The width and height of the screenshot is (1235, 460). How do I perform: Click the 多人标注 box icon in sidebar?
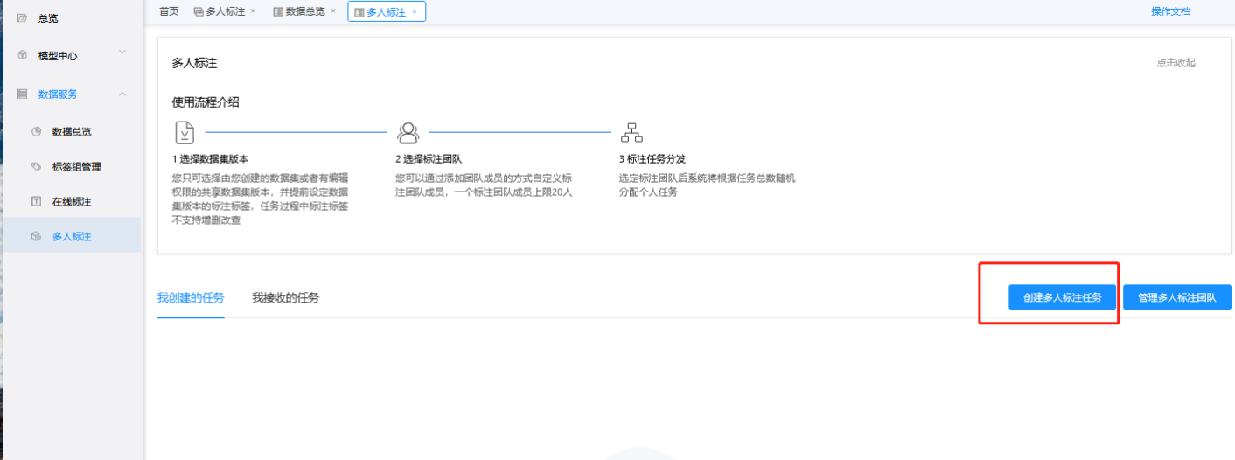tap(36, 236)
